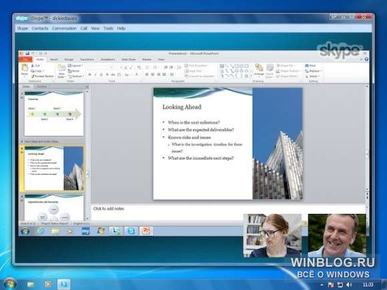Click the Align Right paragraph icon
Screen dimensions: 387x290
point(158,74)
